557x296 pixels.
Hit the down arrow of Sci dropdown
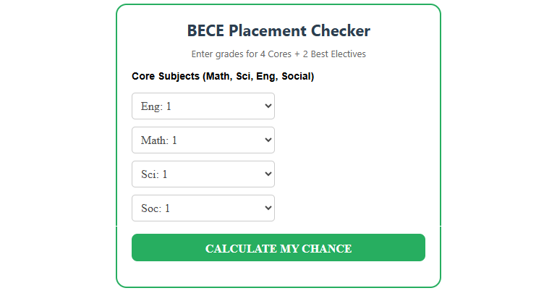268,174
